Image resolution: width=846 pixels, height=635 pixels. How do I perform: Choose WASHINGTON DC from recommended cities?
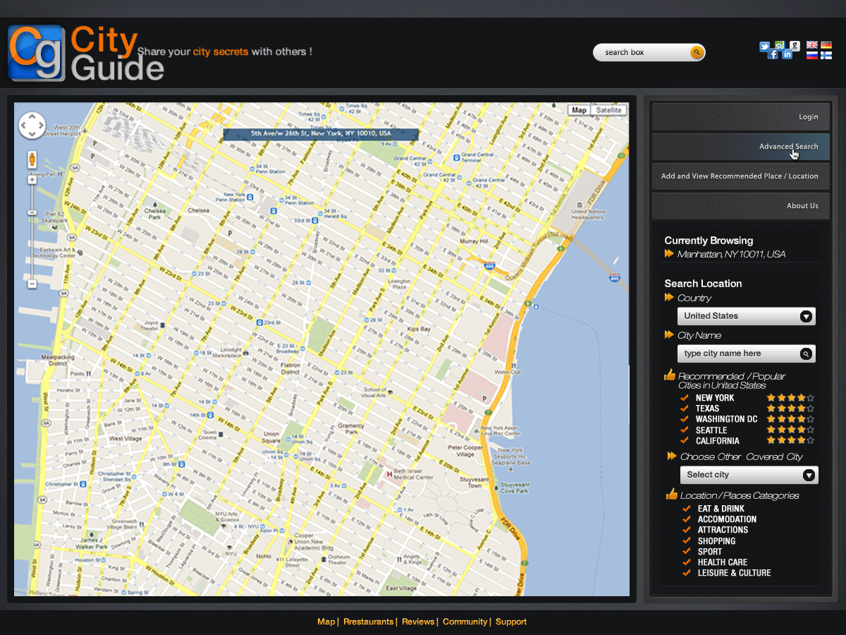coord(726,419)
